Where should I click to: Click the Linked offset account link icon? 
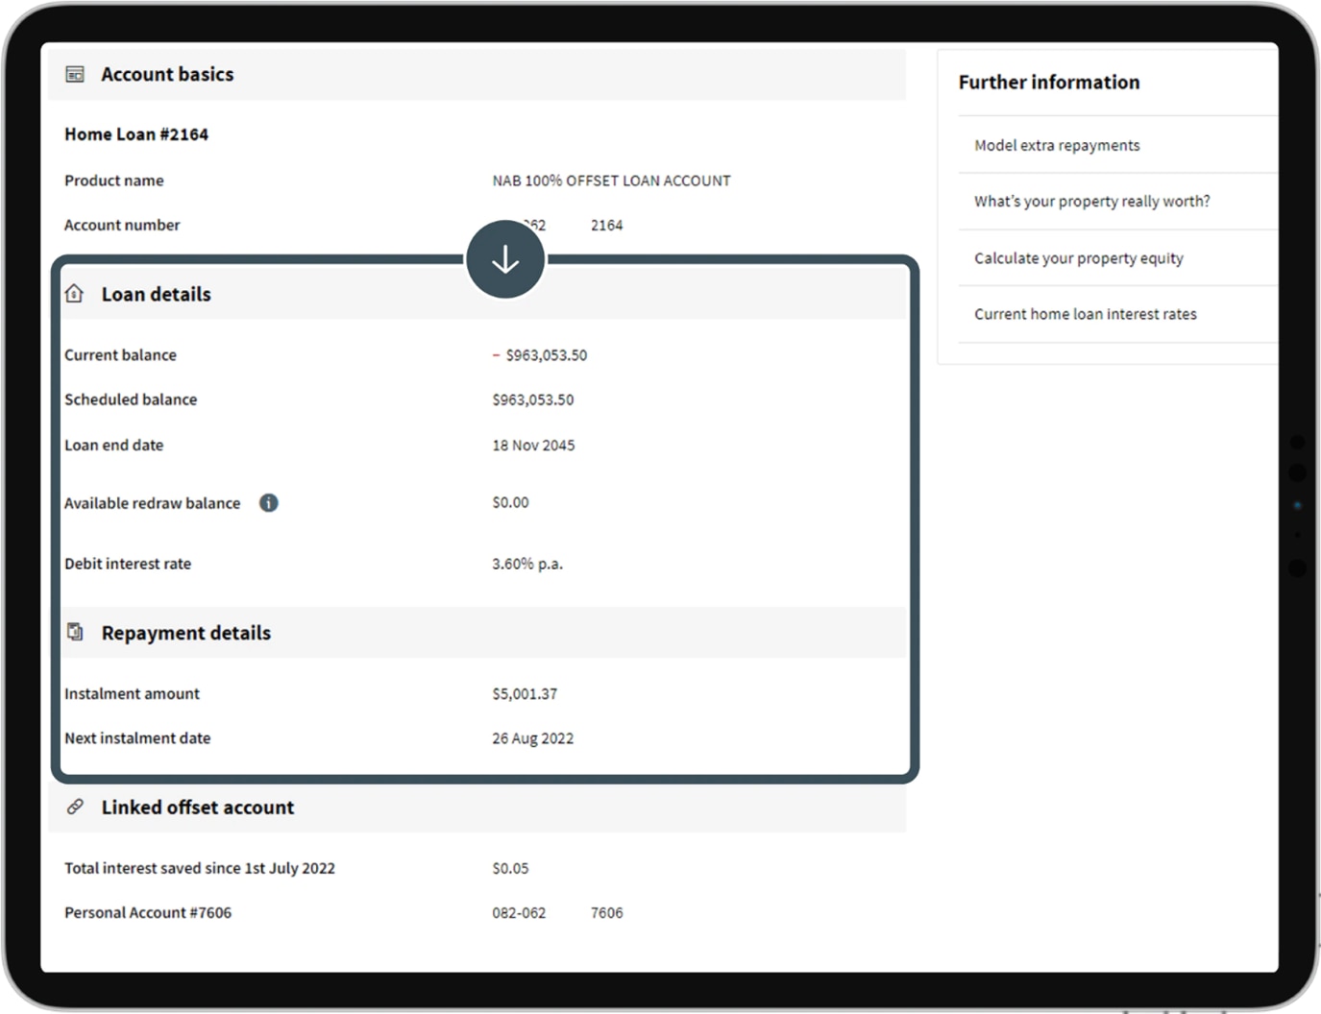(x=75, y=807)
